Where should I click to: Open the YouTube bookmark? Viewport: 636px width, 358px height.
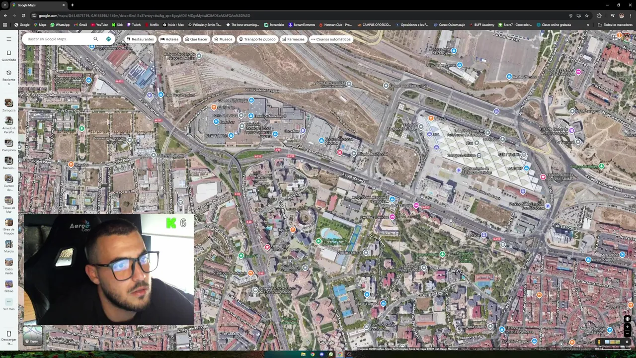pos(99,25)
